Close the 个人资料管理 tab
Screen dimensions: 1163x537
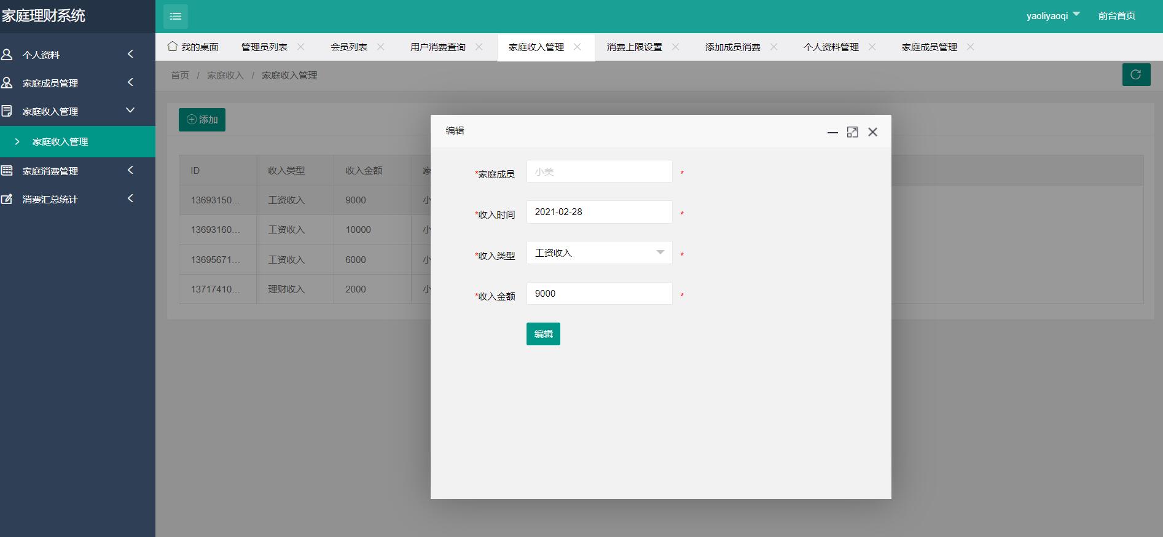pos(872,47)
